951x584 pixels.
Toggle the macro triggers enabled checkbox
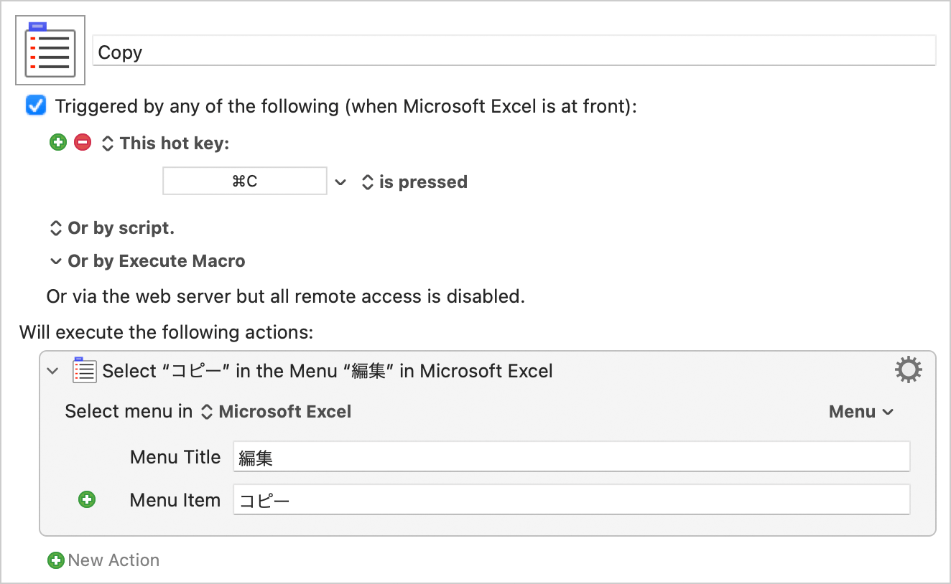pos(36,106)
